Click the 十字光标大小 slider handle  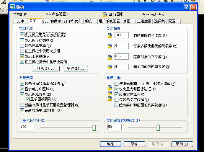[x=94, y=128]
